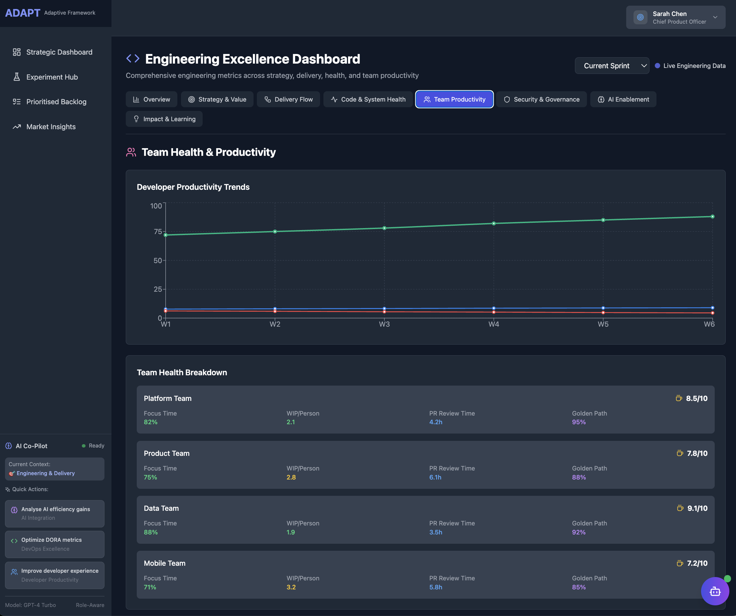Viewport: 736px width, 616px height.
Task: Go to Code & System Health tab
Action: [x=368, y=99]
